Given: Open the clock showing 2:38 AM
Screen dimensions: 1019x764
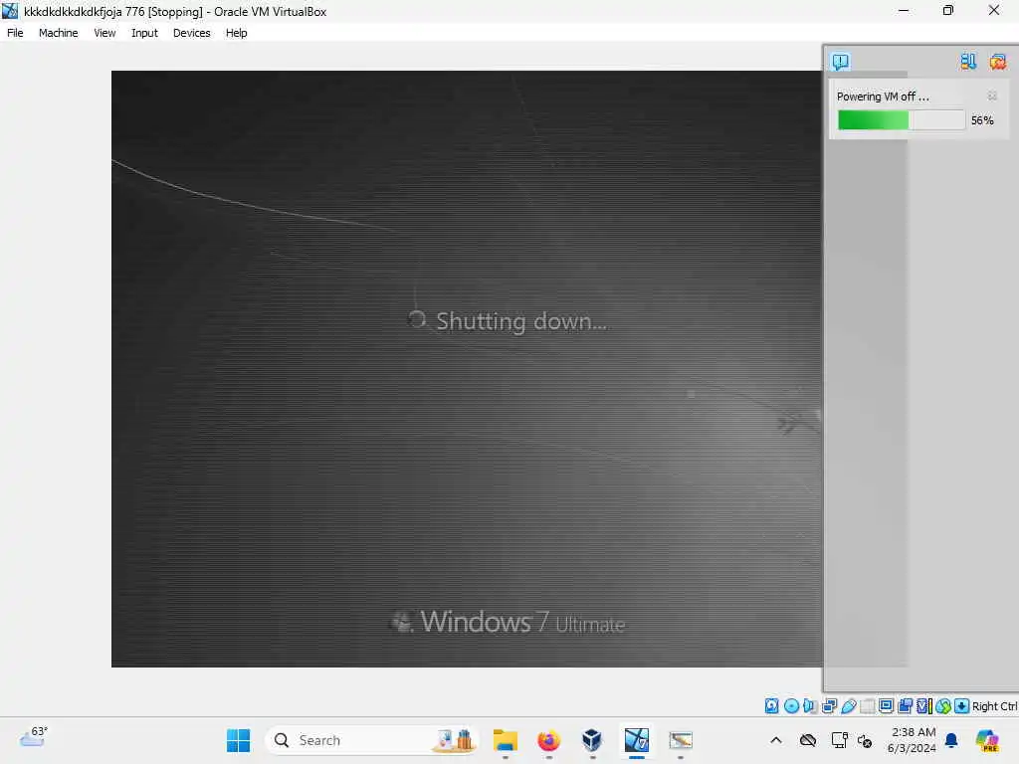Looking at the screenshot, I should [913, 740].
